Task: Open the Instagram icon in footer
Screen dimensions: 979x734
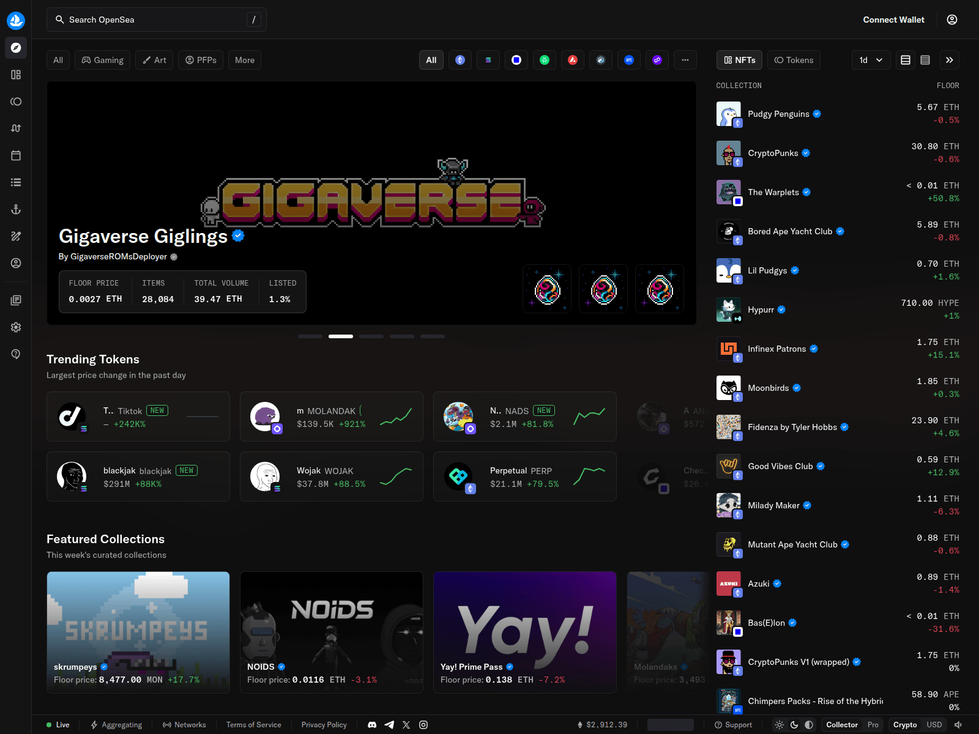Action: point(423,725)
